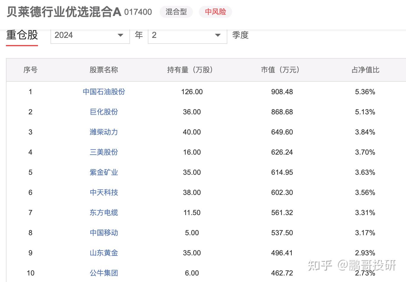Open the 巨化股份 stock link
The height and width of the screenshot is (282, 406).
click(104, 112)
